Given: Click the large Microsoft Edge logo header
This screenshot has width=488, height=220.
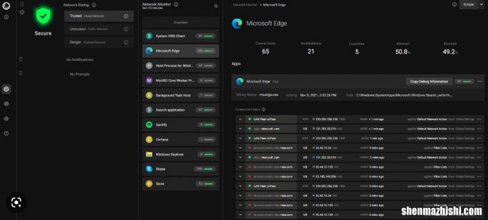Looking at the screenshot, I should (237, 23).
